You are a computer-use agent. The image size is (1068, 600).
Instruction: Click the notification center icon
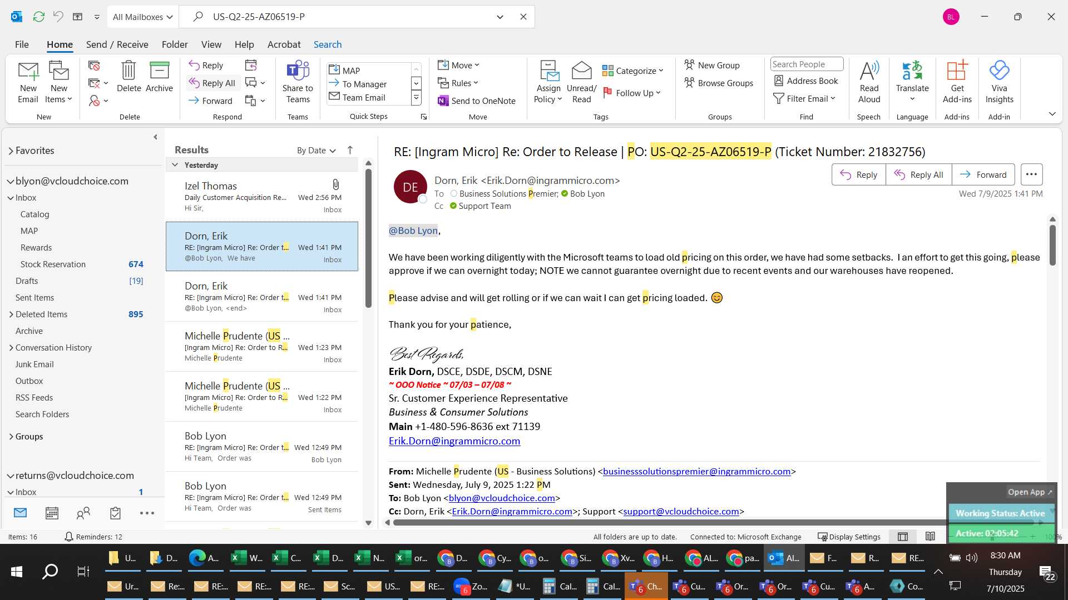(x=1047, y=572)
